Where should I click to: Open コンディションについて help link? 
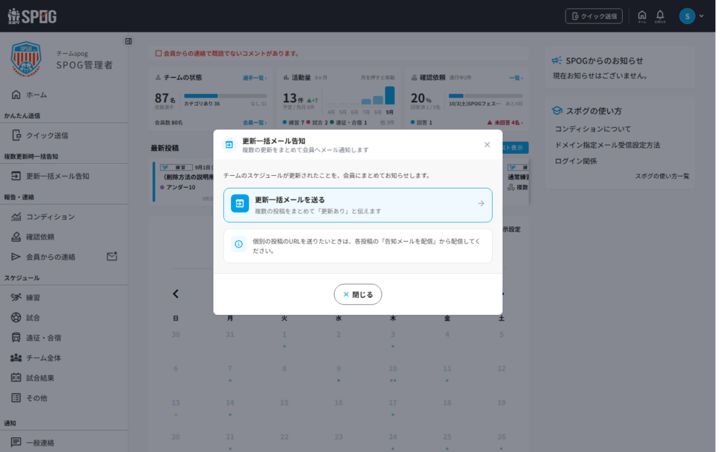pyautogui.click(x=592, y=129)
